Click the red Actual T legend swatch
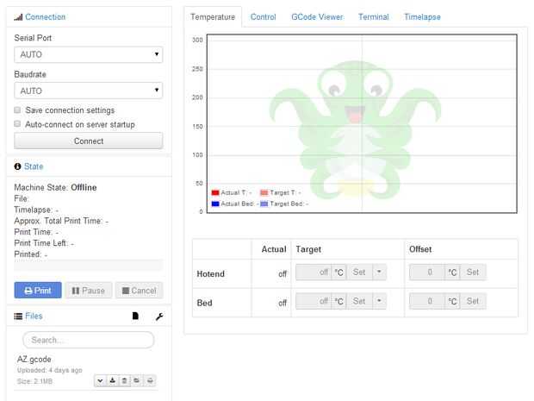534x401 pixels. click(215, 193)
